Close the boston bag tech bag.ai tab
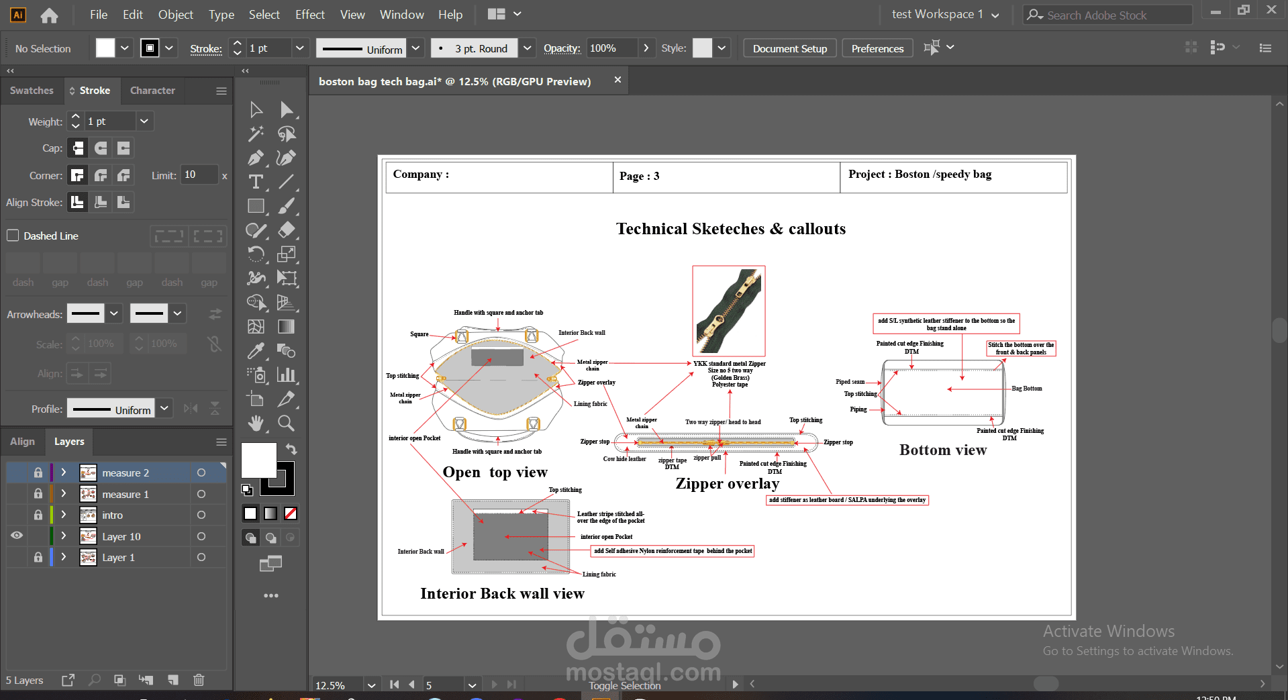 [x=617, y=80]
